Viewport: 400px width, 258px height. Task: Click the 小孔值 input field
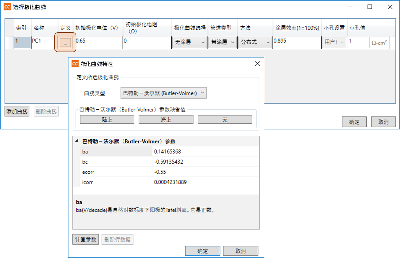[x=358, y=42]
